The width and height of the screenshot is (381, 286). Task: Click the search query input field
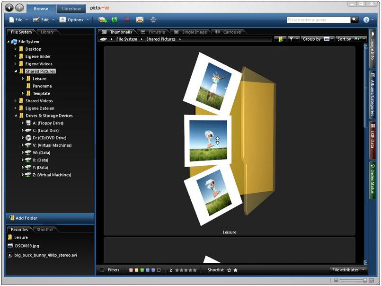pyautogui.click(x=318, y=20)
